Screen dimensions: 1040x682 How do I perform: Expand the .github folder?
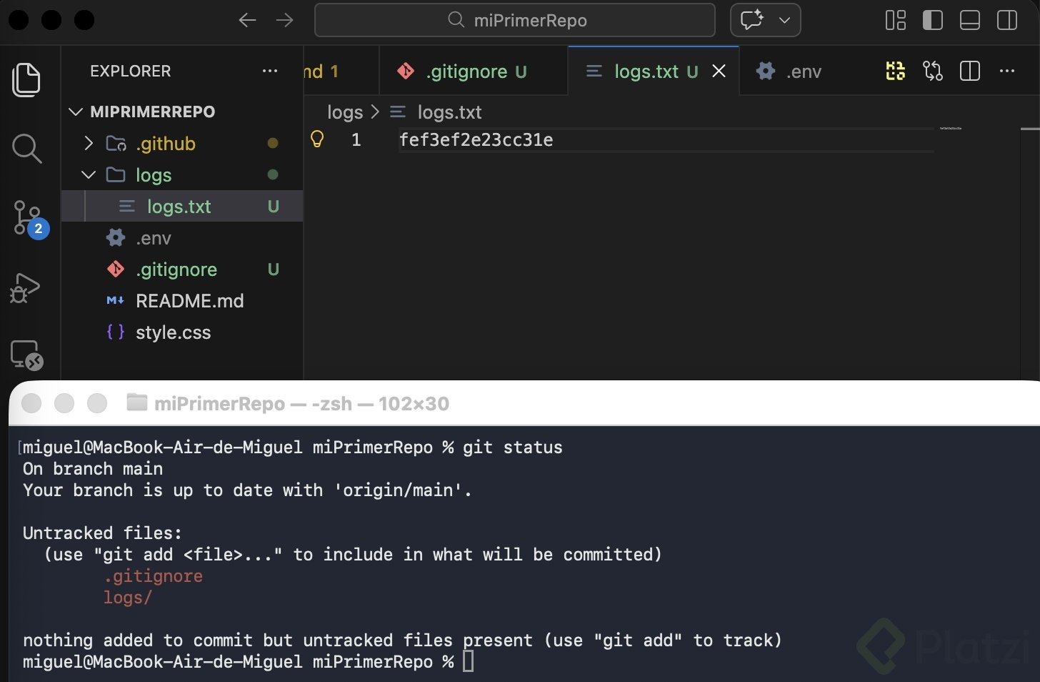point(89,144)
